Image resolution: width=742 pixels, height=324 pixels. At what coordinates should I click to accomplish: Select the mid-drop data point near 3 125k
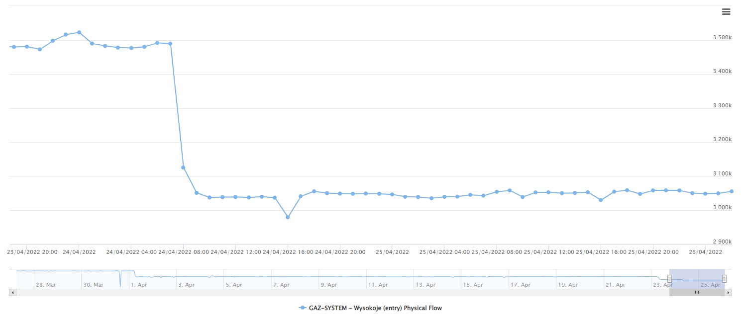[x=183, y=167]
